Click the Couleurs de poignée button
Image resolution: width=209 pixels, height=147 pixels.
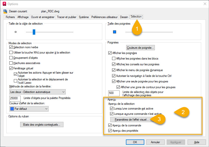(x=141, y=47)
